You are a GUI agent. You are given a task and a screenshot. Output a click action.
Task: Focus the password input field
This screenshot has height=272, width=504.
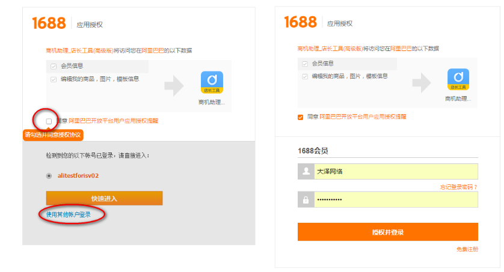[396, 199]
